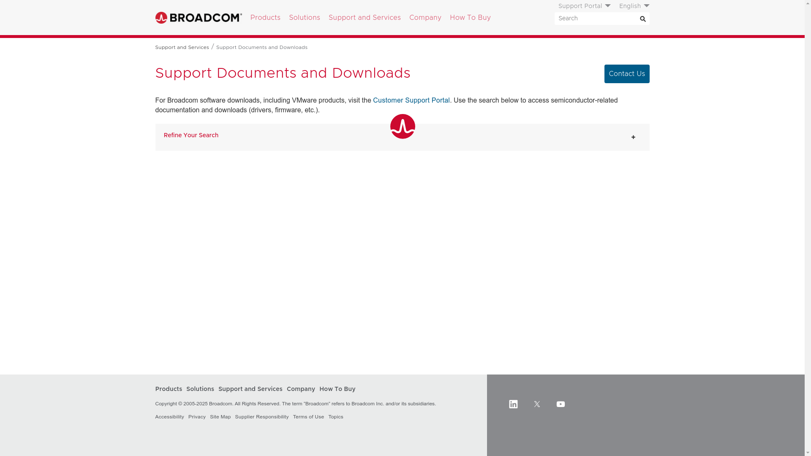811x456 pixels.
Task: Follow the Customer Support Portal link
Action: click(x=411, y=100)
